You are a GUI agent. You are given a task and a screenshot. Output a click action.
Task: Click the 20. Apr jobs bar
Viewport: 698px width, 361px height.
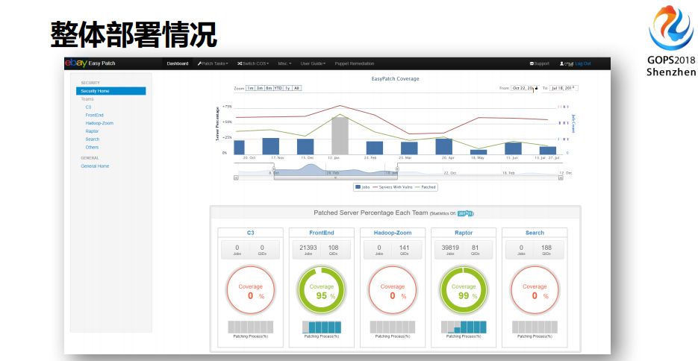[x=444, y=146]
